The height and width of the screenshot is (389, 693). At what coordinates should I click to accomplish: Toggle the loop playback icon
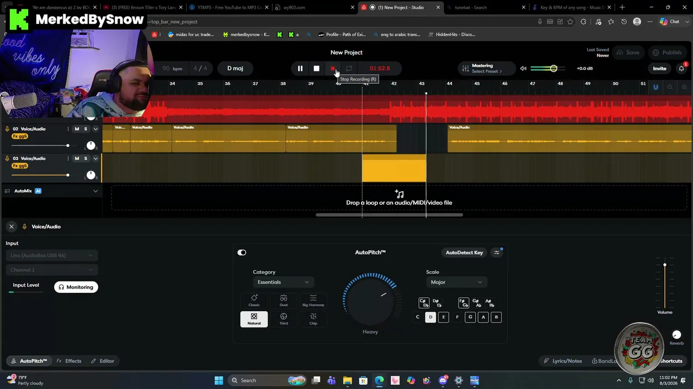tap(349, 69)
